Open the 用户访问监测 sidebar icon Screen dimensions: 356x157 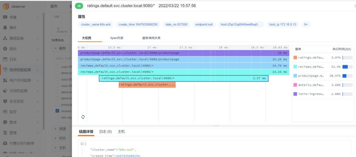pos(5,80)
